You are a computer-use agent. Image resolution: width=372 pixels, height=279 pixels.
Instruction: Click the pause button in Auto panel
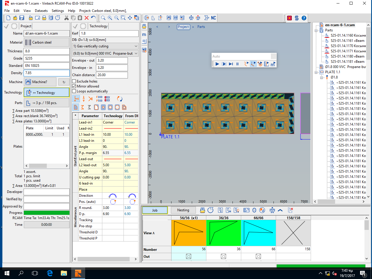[237, 64]
